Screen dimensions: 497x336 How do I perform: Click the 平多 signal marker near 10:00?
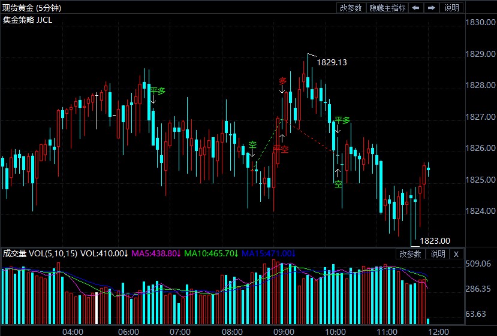point(342,120)
